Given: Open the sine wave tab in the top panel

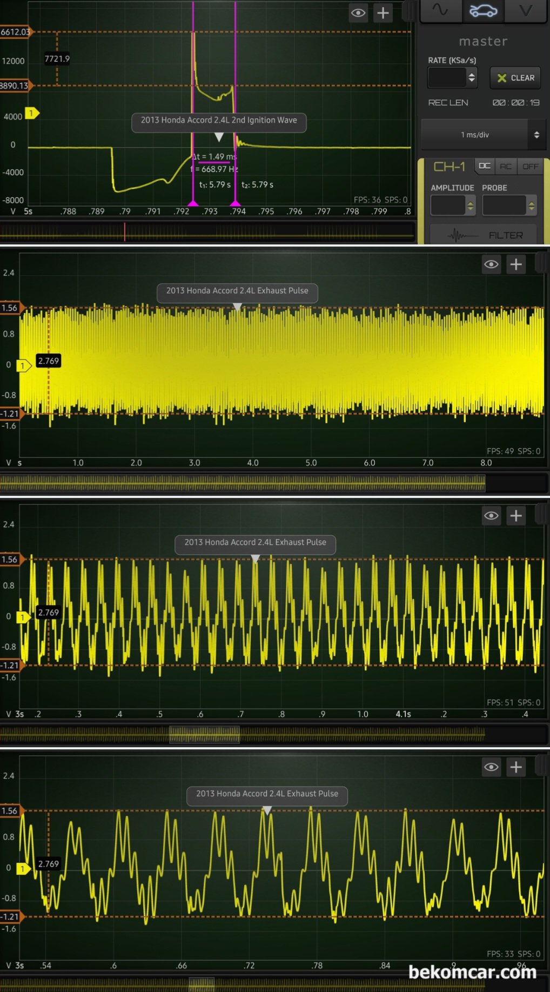Looking at the screenshot, I should tap(440, 11).
